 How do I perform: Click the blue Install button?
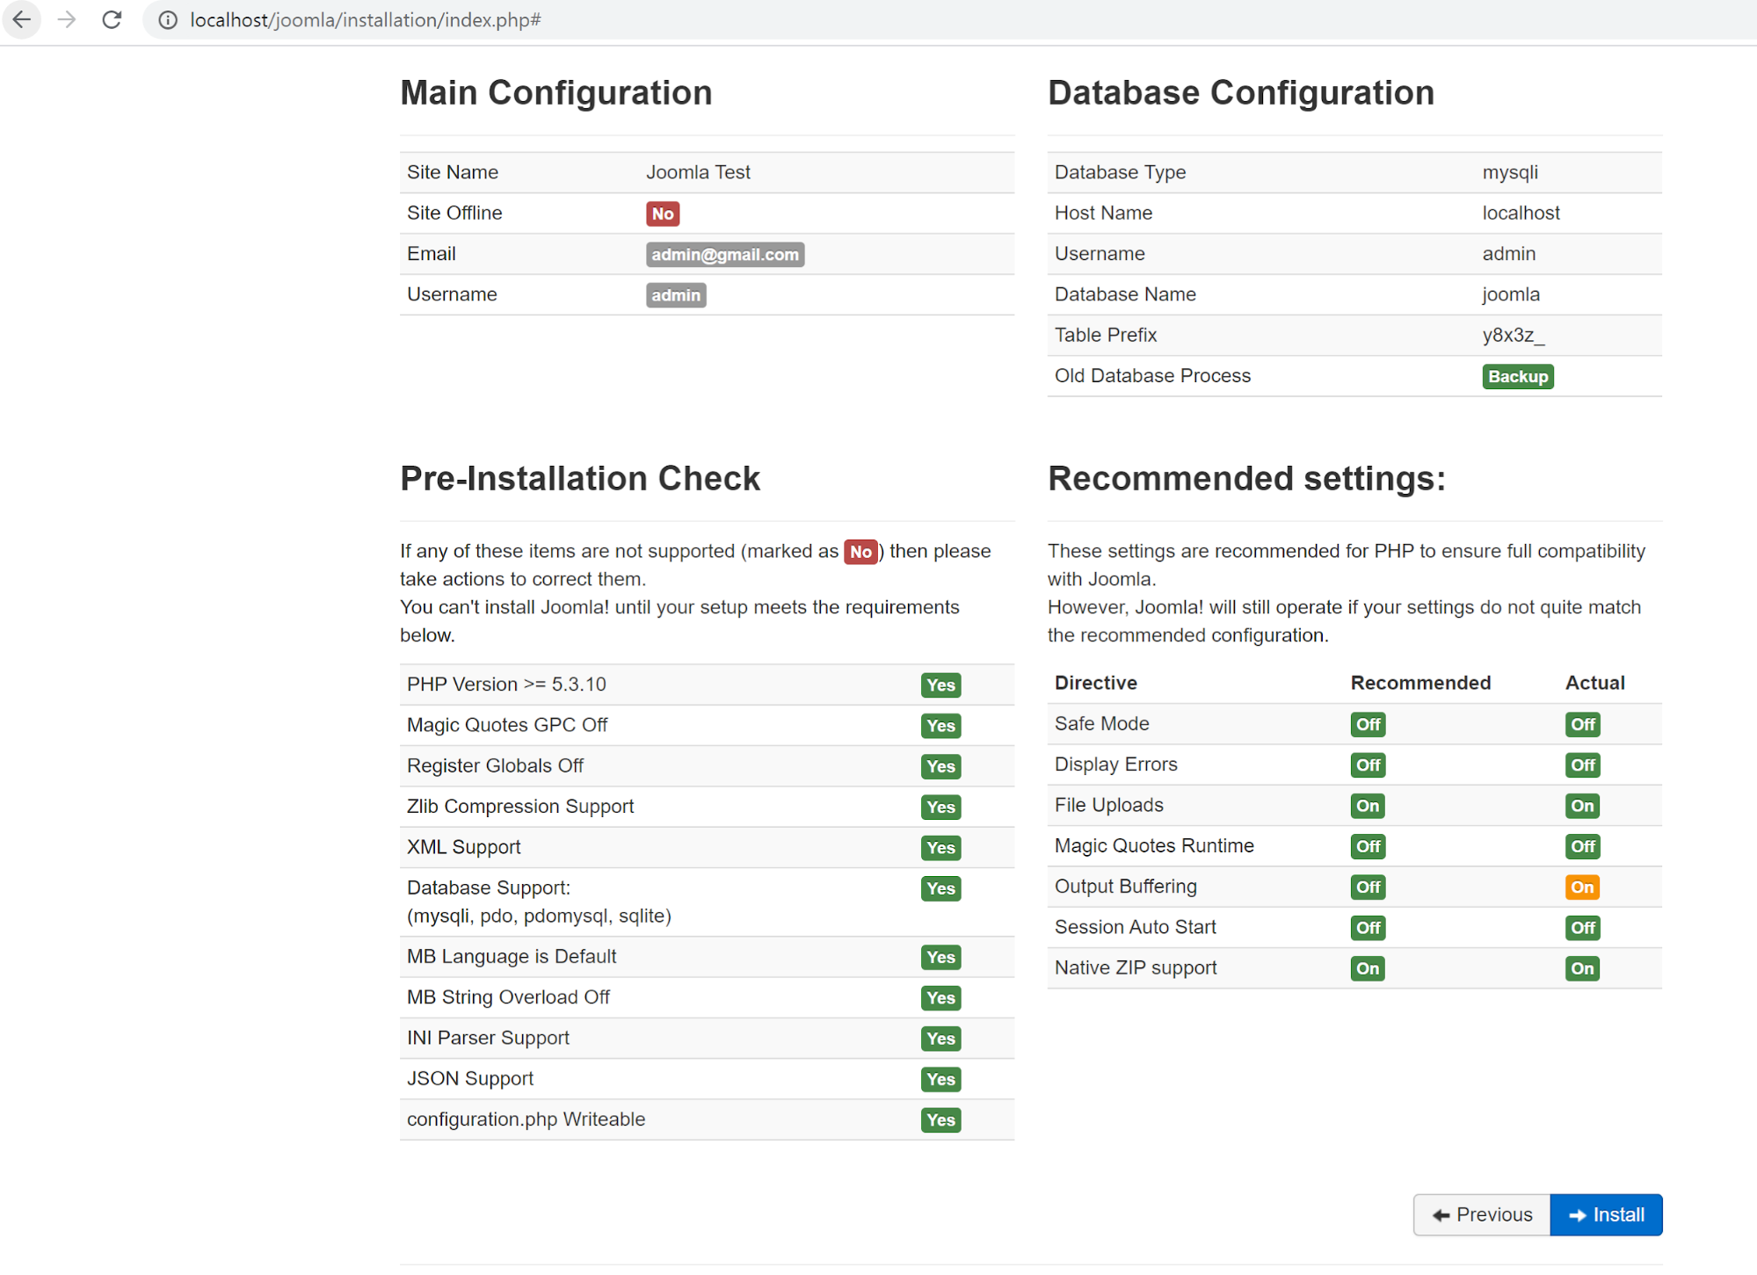coord(1606,1214)
